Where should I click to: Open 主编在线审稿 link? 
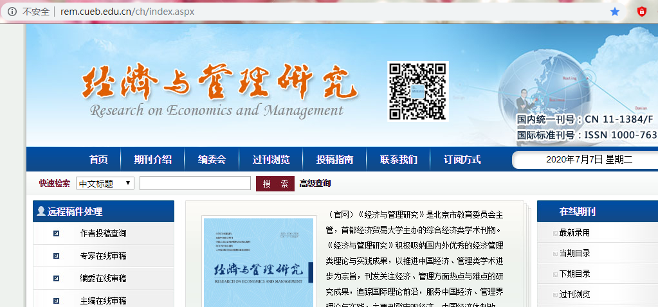tap(103, 301)
